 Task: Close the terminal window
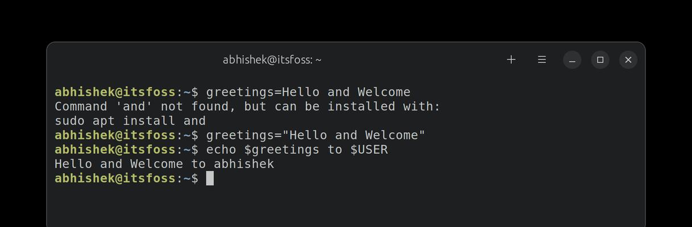628,60
